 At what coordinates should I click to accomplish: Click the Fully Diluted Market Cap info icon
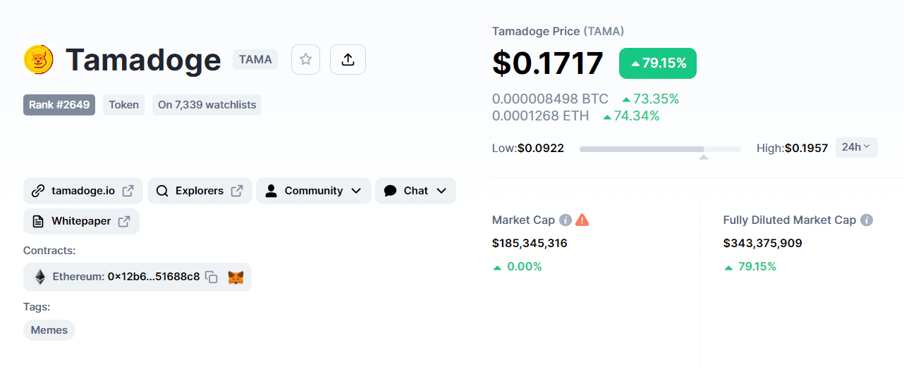point(867,220)
